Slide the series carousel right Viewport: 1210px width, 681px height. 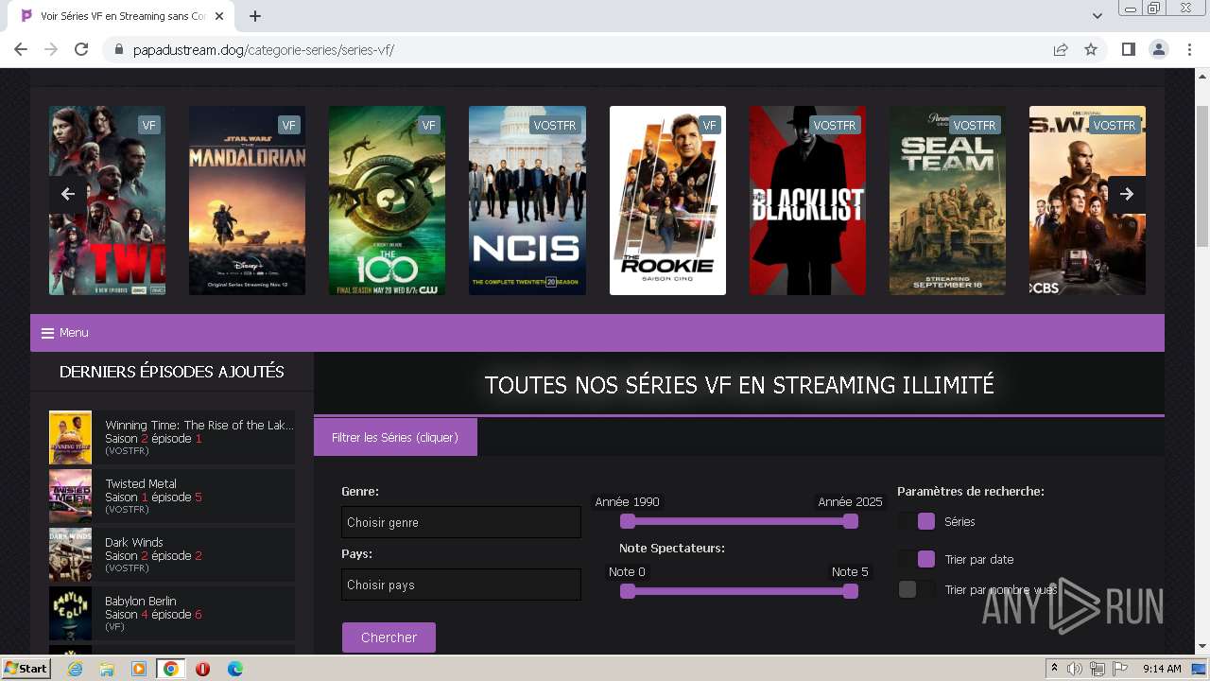coord(1127,194)
